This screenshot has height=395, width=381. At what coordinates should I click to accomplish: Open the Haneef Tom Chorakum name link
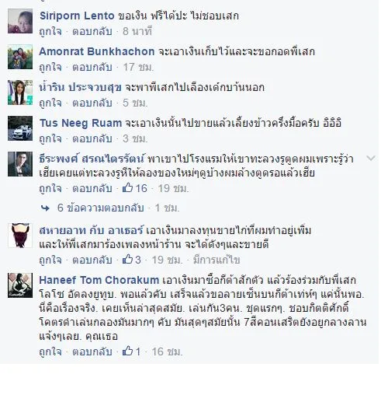tap(99, 280)
